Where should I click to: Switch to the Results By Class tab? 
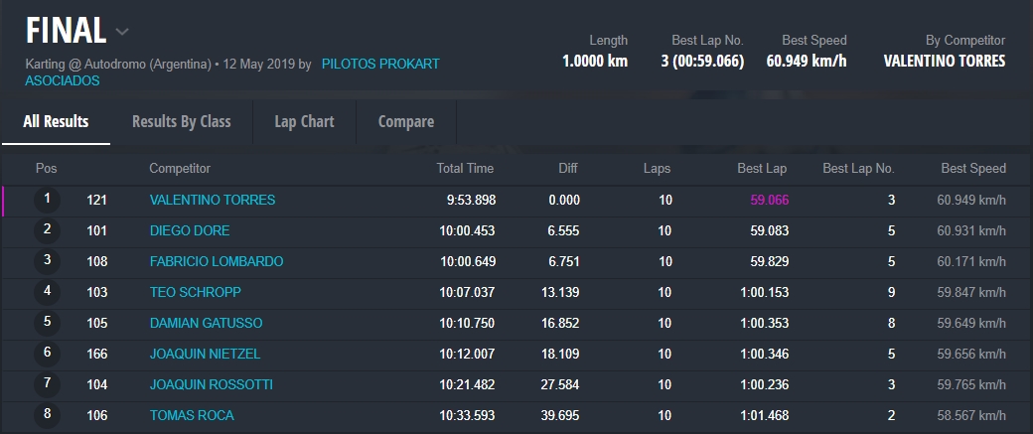point(181,121)
